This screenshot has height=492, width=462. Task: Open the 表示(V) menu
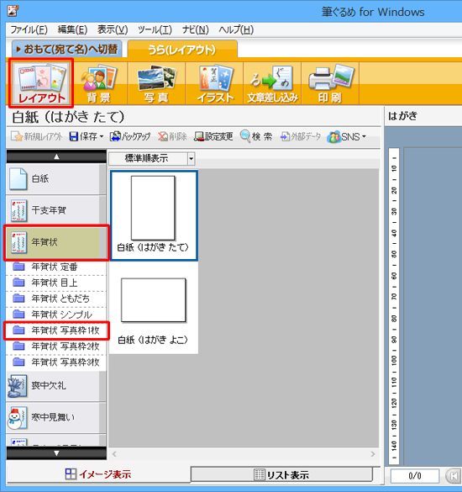(x=113, y=29)
